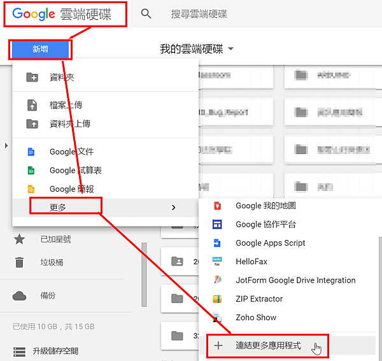382x361 pixels.
Task: Click the yellow Google 簡報 icon
Action: (x=31, y=189)
